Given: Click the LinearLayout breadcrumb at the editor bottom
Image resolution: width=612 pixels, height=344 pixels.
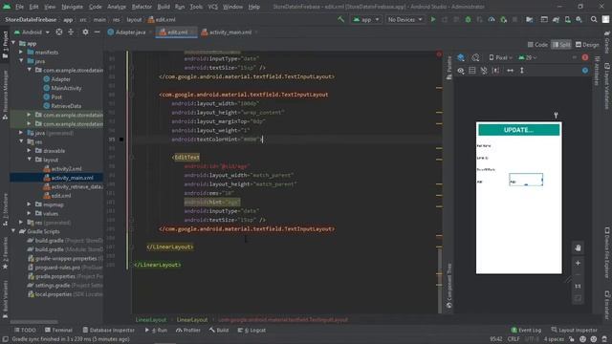Looking at the screenshot, I should click(151, 320).
